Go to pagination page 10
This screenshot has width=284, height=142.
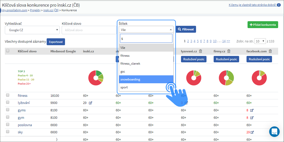pos(215,41)
